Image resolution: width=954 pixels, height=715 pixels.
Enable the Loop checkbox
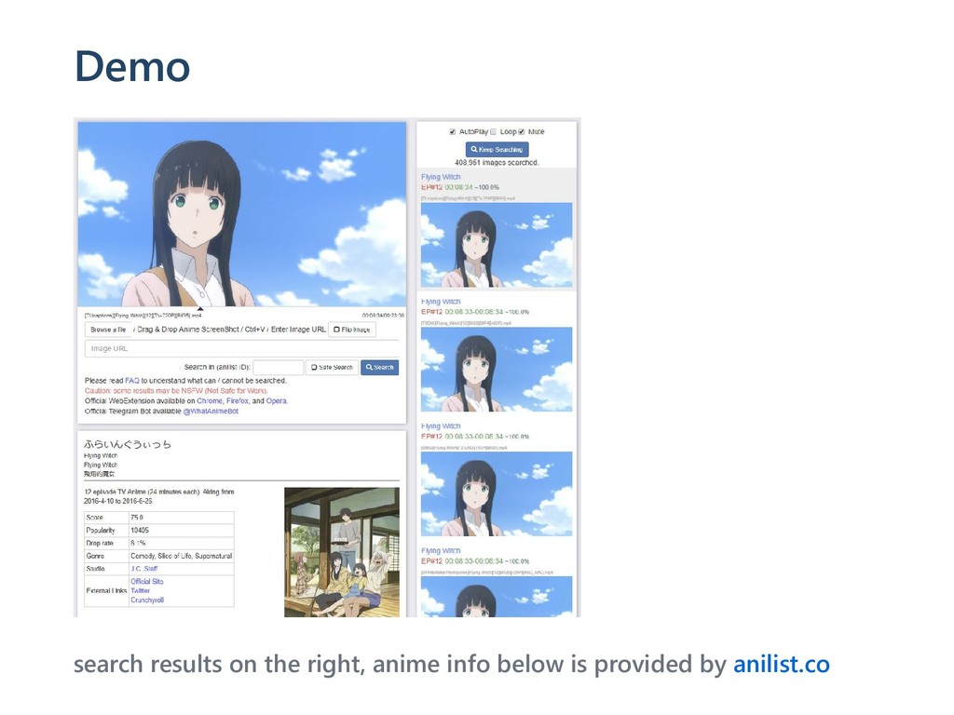pyautogui.click(x=494, y=132)
